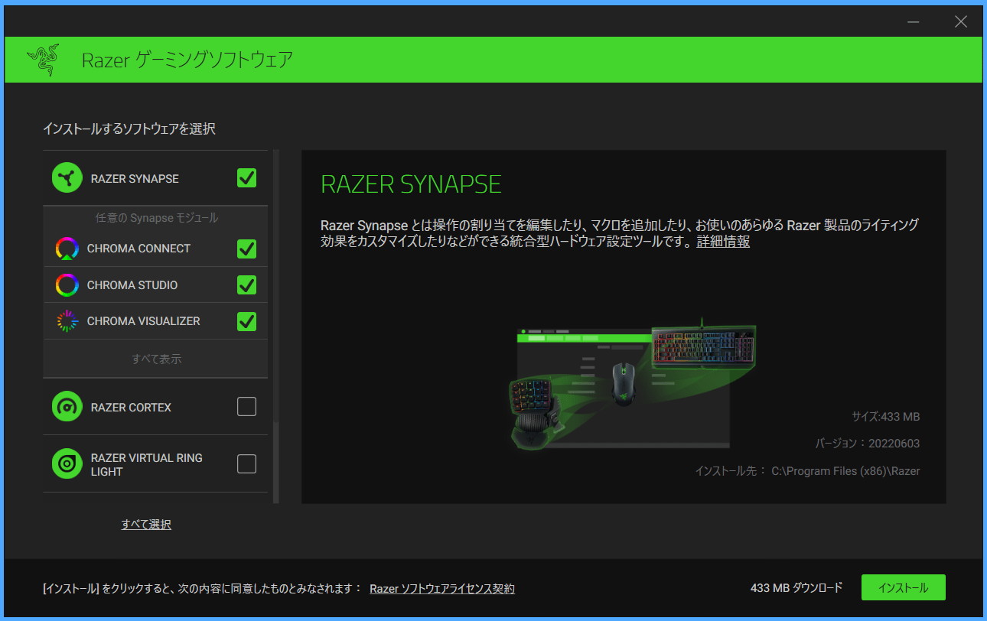This screenshot has height=621, width=987.
Task: Click the RAZER SYNAPSE green heading
Action: [x=411, y=184]
